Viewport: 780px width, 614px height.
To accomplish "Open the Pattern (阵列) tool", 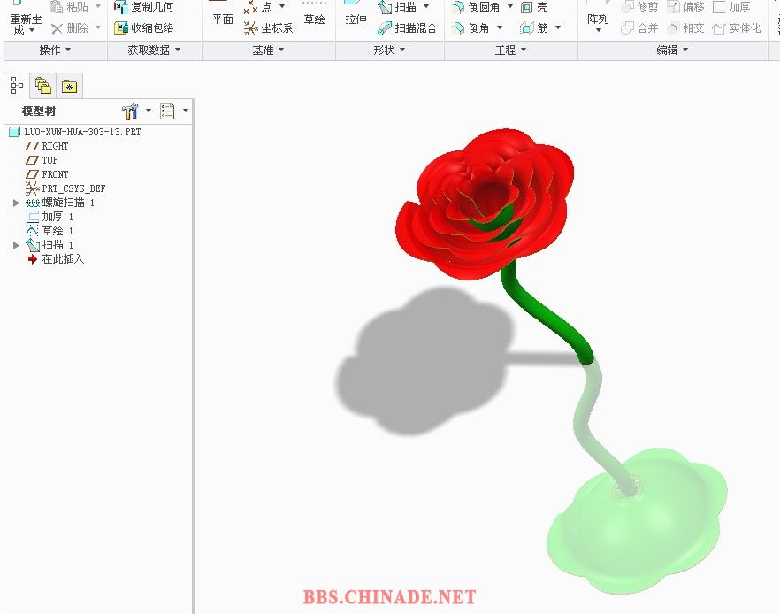I will [x=598, y=18].
